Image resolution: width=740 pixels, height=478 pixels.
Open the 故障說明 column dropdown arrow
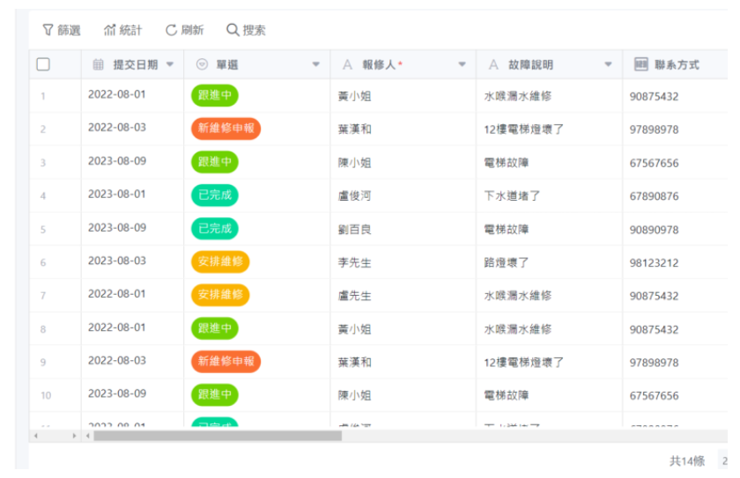[609, 64]
